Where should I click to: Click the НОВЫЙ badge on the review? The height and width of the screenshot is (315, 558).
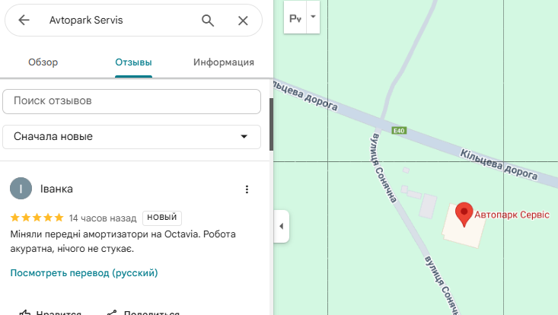point(162,218)
